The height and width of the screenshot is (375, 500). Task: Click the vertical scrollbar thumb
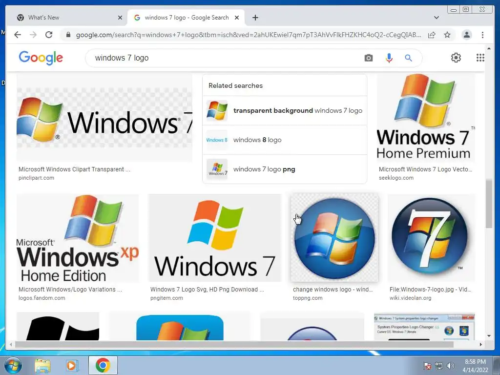[x=489, y=204]
